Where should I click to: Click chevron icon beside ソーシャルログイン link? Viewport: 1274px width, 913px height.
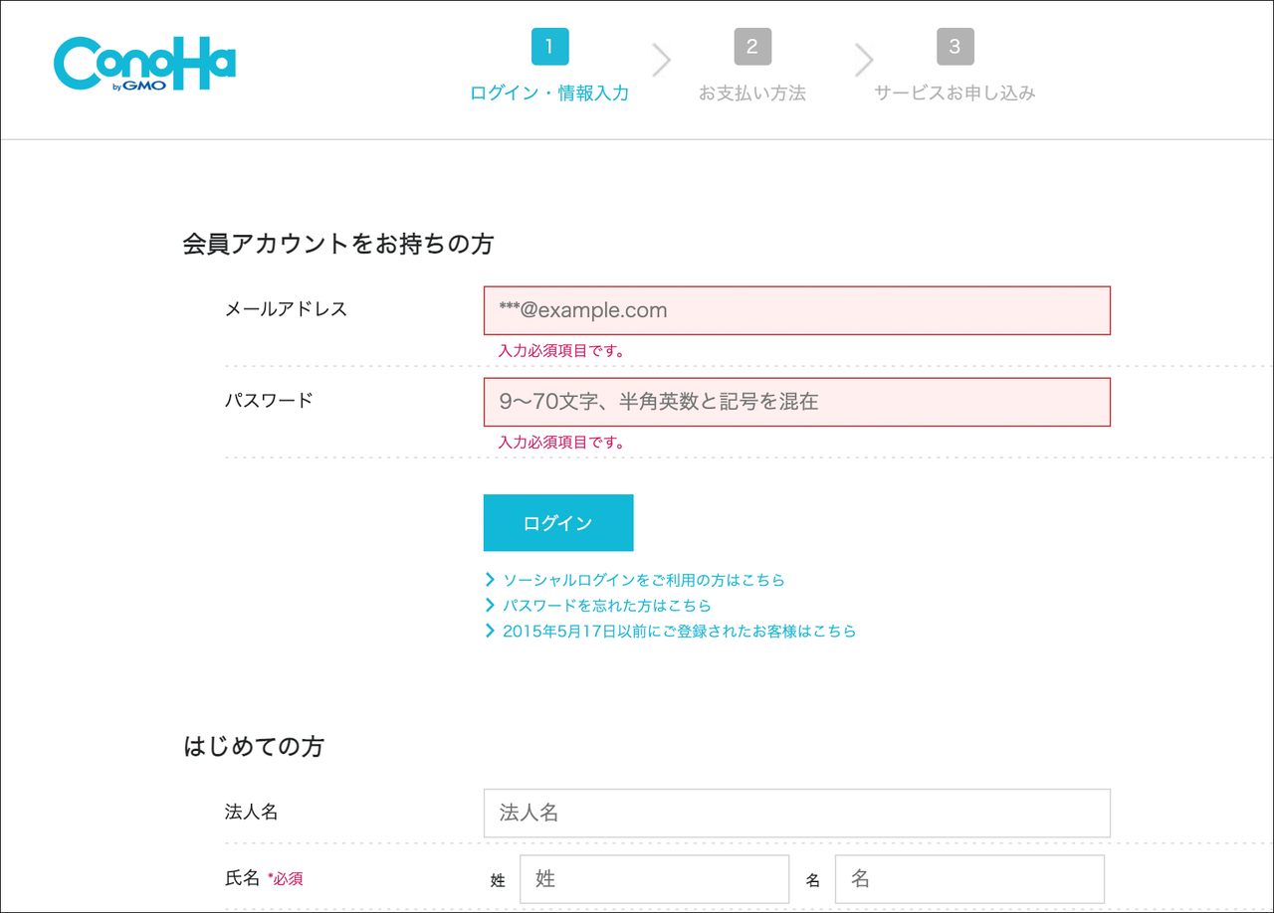coord(490,580)
